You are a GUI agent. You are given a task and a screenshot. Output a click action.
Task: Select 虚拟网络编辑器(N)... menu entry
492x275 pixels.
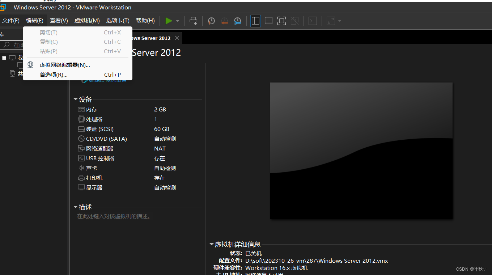(77, 65)
